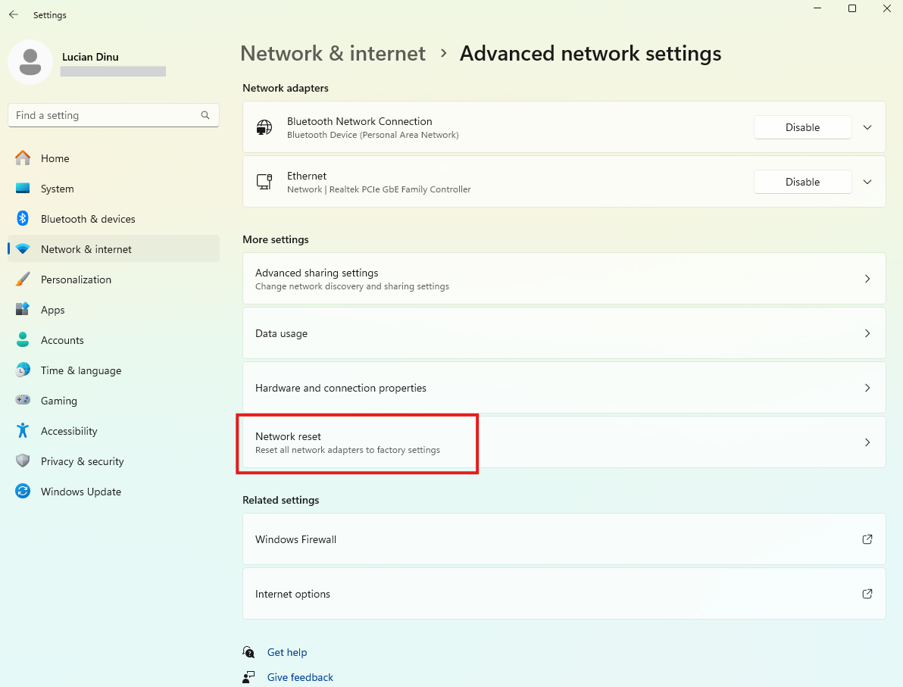This screenshot has height=687, width=903.
Task: Click the Accounts person icon
Action: click(23, 340)
